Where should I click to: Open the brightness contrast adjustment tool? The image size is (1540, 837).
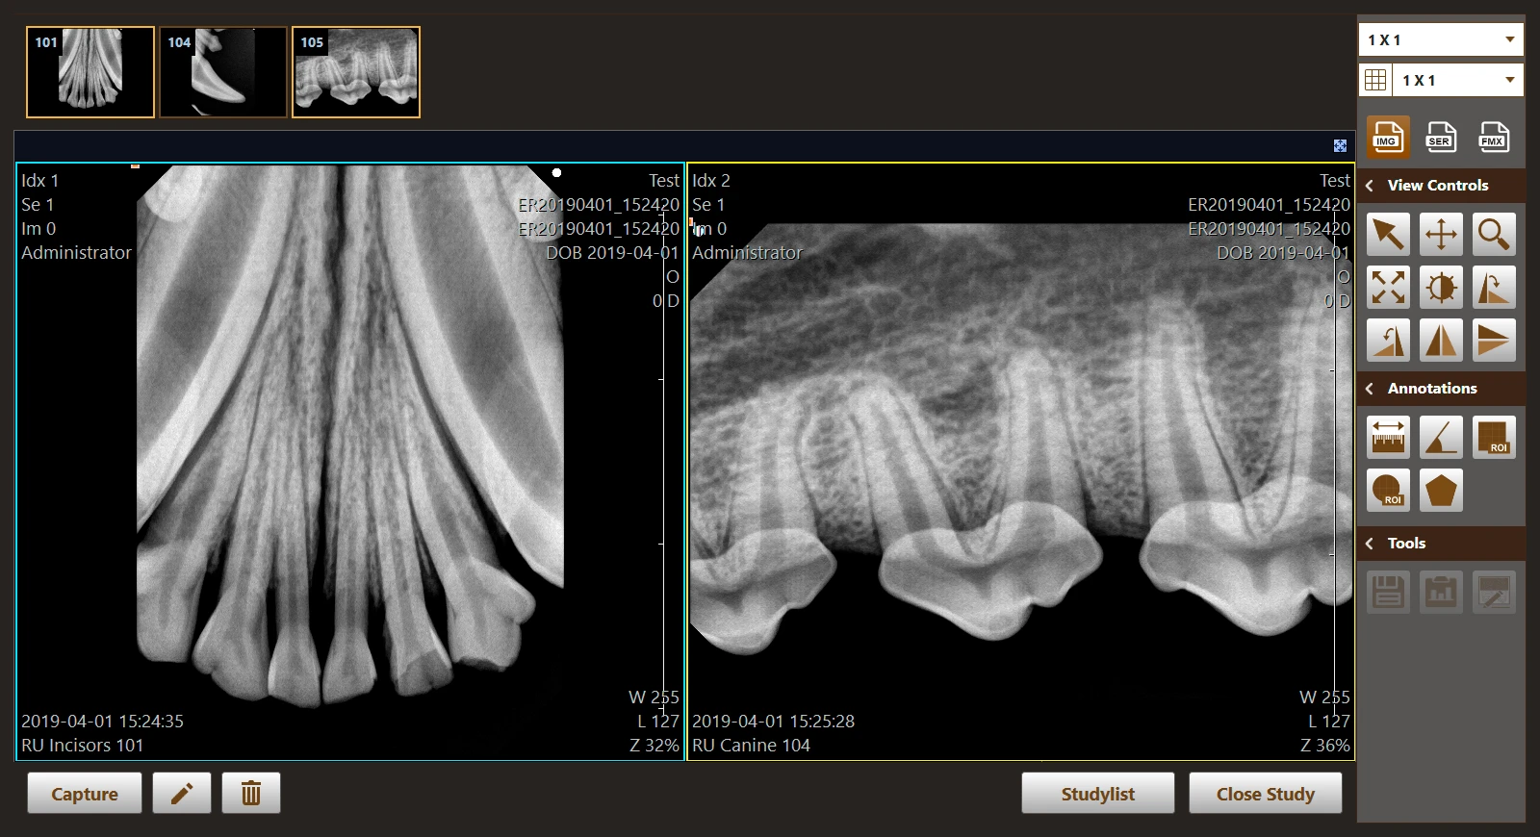[x=1441, y=287]
